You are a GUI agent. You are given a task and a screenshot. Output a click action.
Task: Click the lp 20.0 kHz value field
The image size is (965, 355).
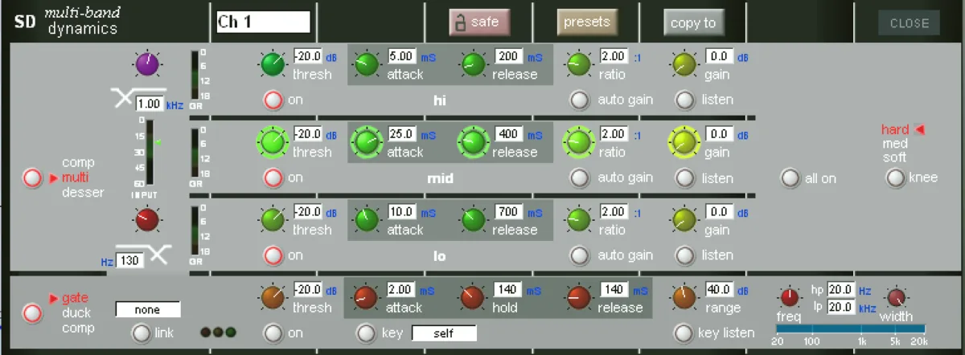coord(841,307)
